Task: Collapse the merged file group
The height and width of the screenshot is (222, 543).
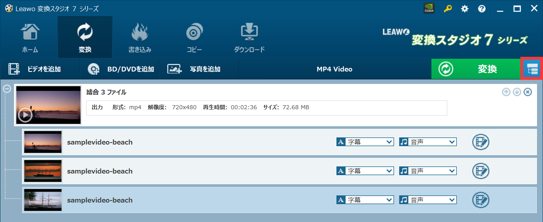Action: [x=7, y=89]
